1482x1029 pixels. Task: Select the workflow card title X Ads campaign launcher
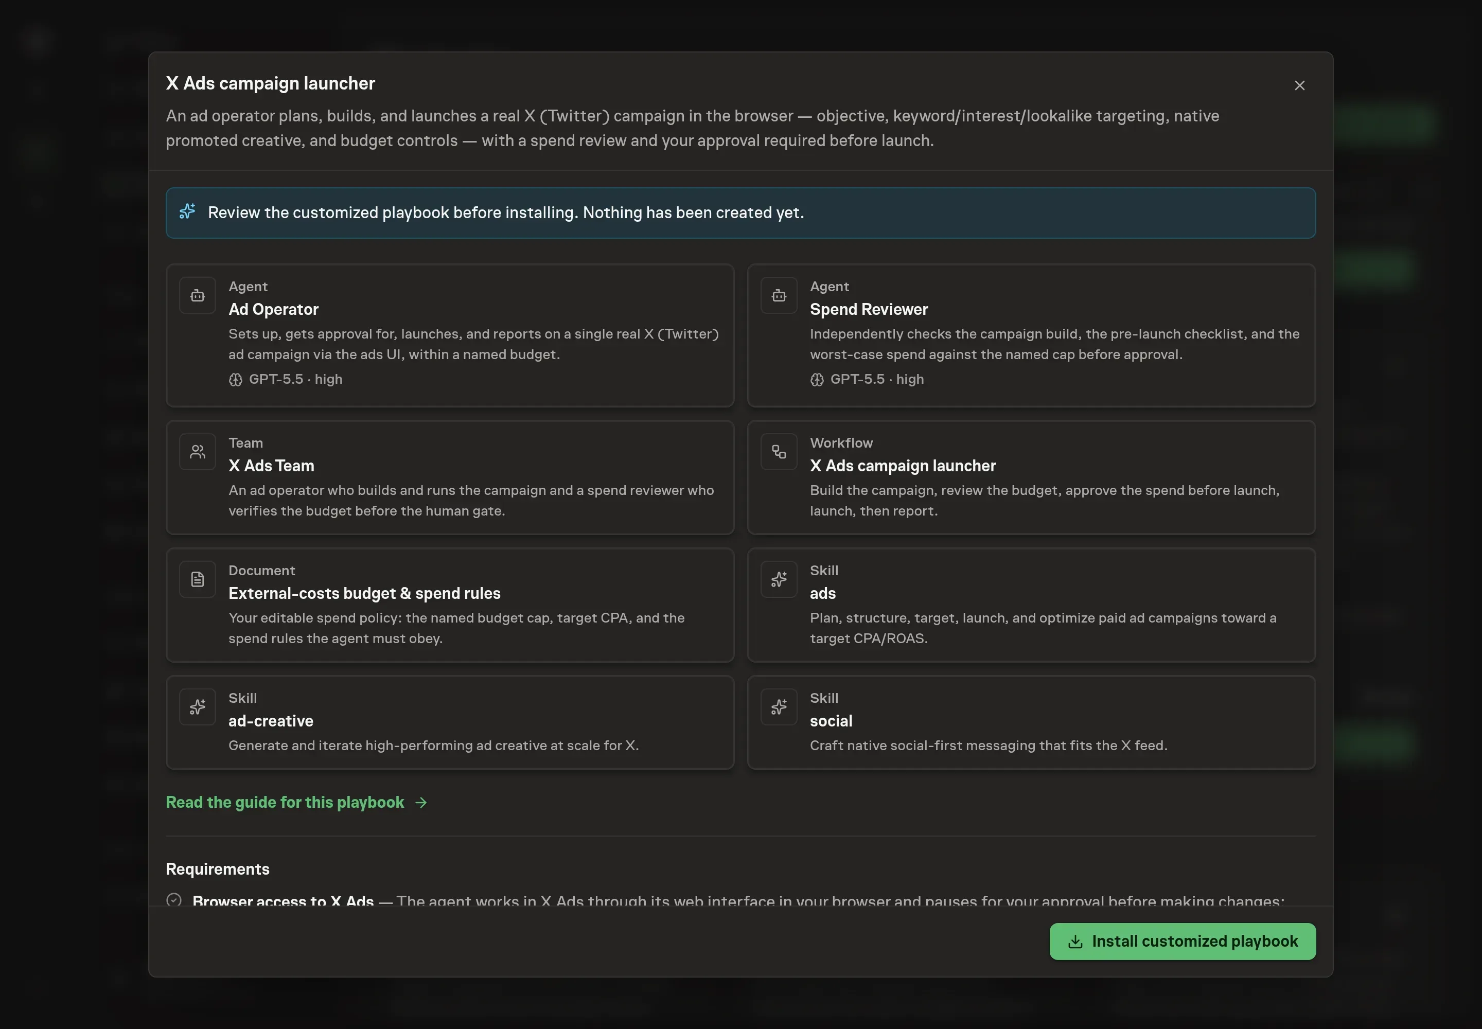tap(903, 466)
